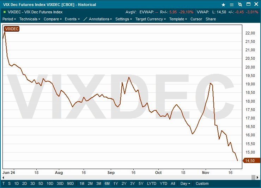Click the scrollbar left arrow

(x=3, y=177)
